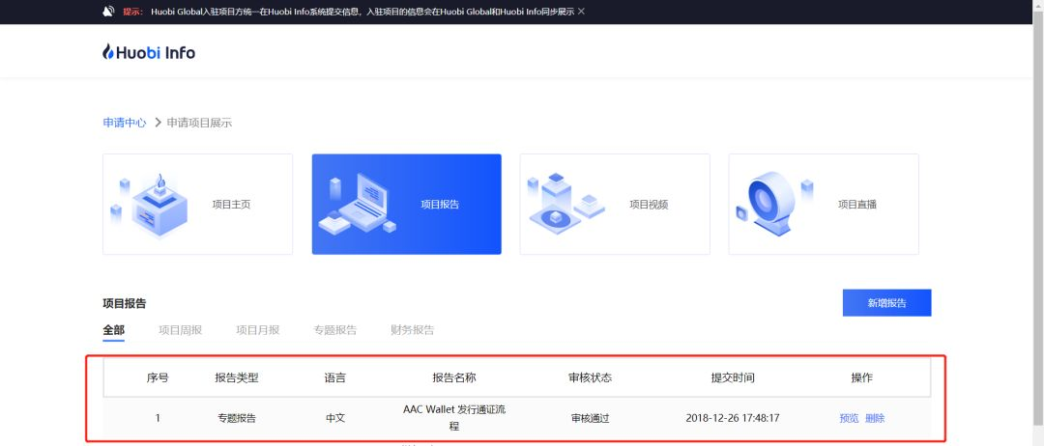Click the 语言 column header
Image resolution: width=1044 pixels, height=446 pixels.
coord(334,378)
